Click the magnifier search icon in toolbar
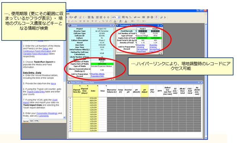This screenshot has height=143, width=237. (161, 17)
